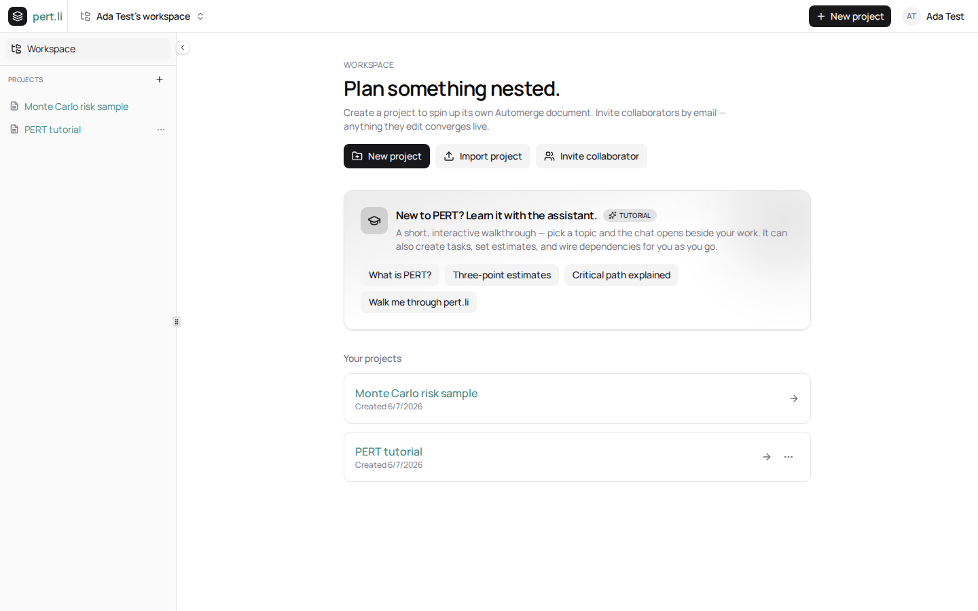Open the Ada Test account menu
Screen dimensions: 978x611
point(934,16)
